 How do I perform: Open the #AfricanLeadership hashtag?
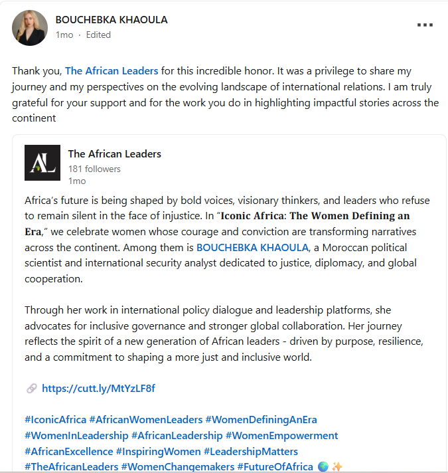[x=177, y=436]
